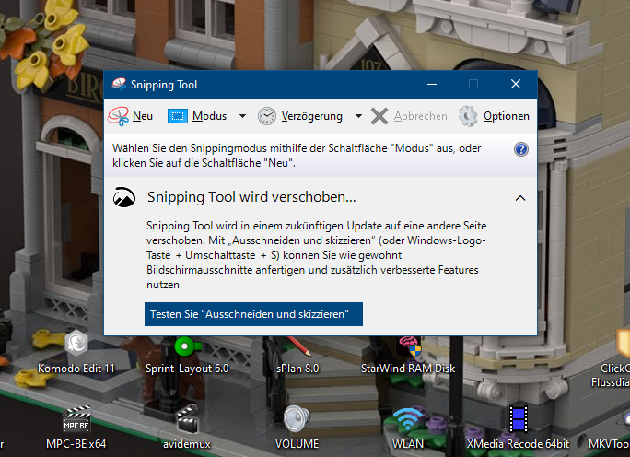The width and height of the screenshot is (630, 457).
Task: Click the Neu scissors icon
Action: pyautogui.click(x=118, y=116)
